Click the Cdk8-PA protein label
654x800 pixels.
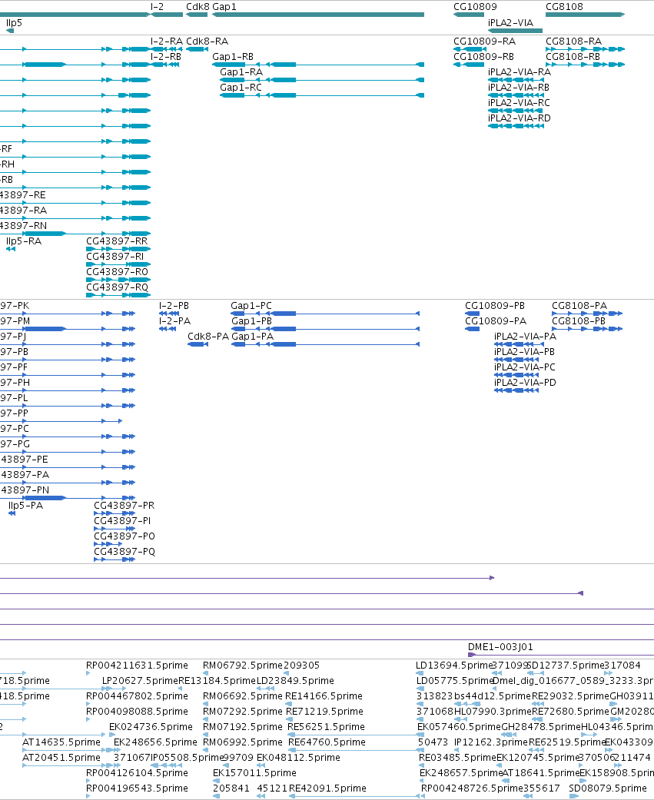pos(208,337)
